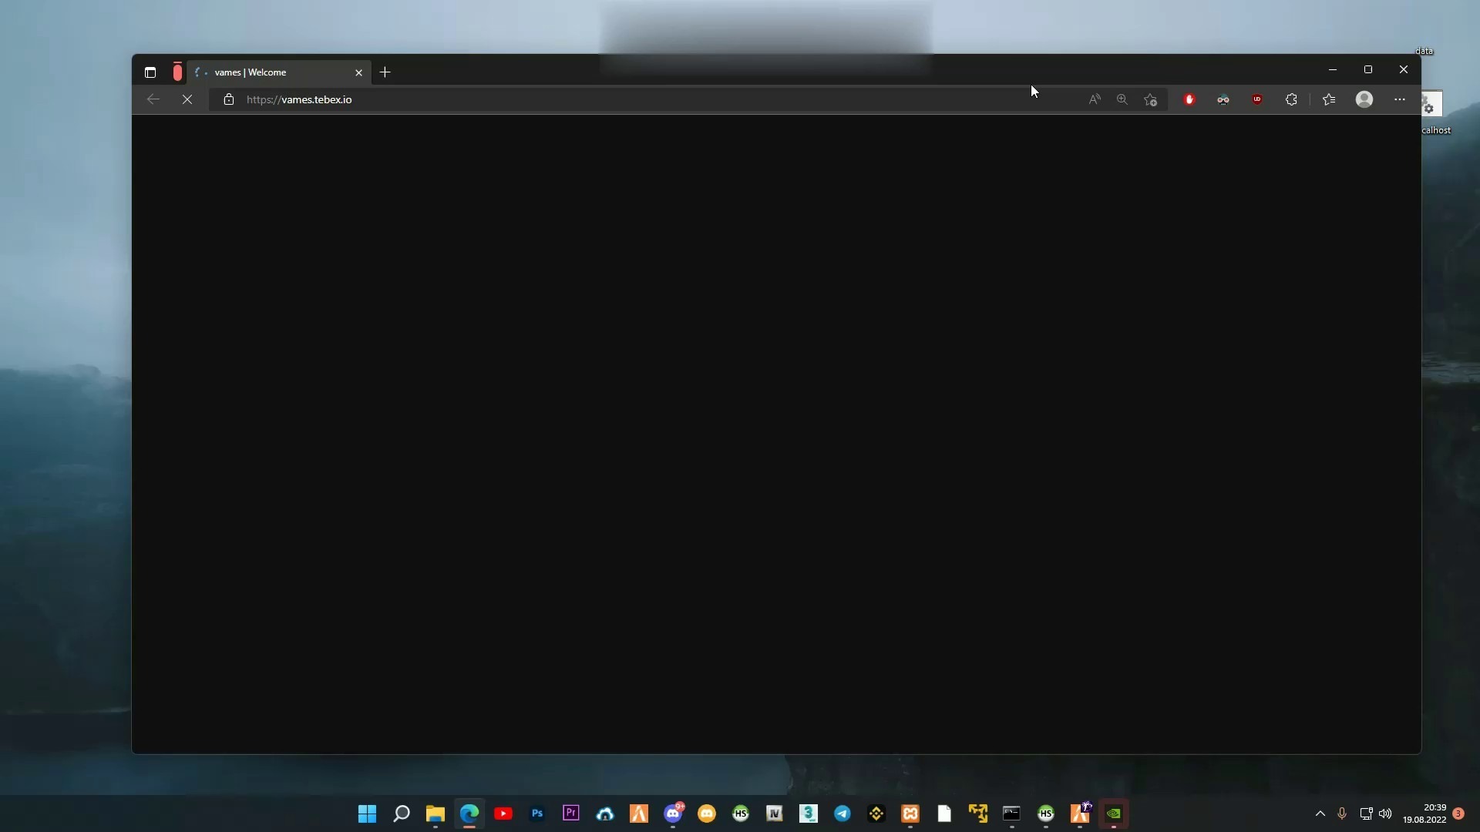The width and height of the screenshot is (1480, 832).
Task: Select the localhost shortcut on the desktop
Action: click(1435, 112)
